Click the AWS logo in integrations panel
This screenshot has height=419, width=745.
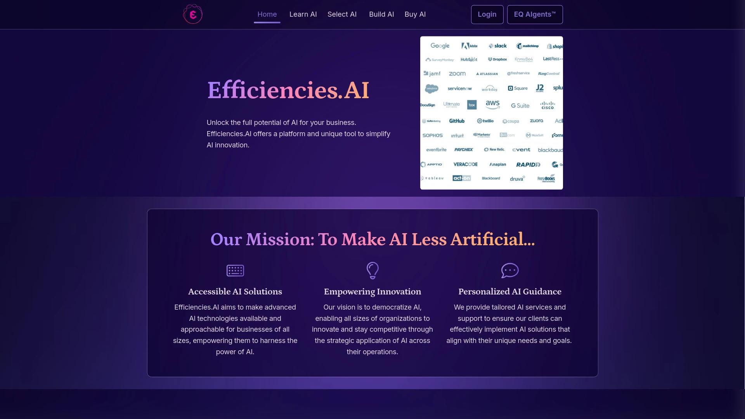pos(492,105)
